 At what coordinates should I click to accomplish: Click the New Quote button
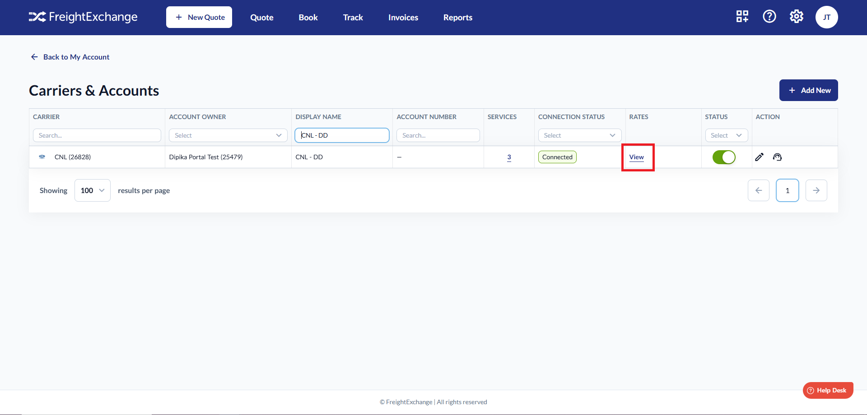coord(199,17)
